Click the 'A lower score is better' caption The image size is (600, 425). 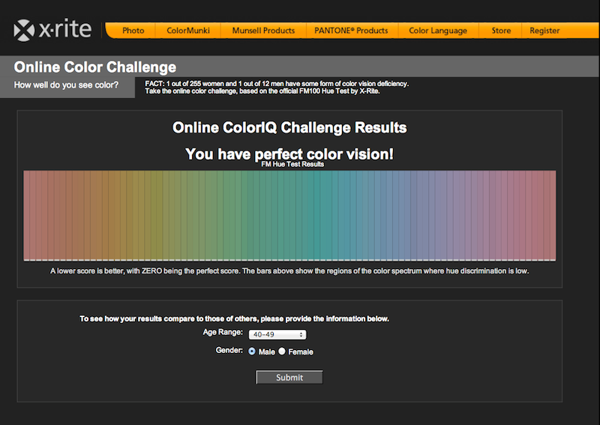coord(289,271)
